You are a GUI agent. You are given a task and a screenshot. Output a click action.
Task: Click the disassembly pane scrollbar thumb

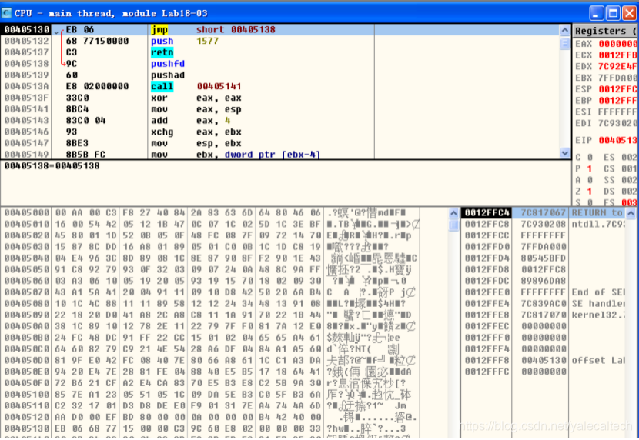(x=564, y=43)
